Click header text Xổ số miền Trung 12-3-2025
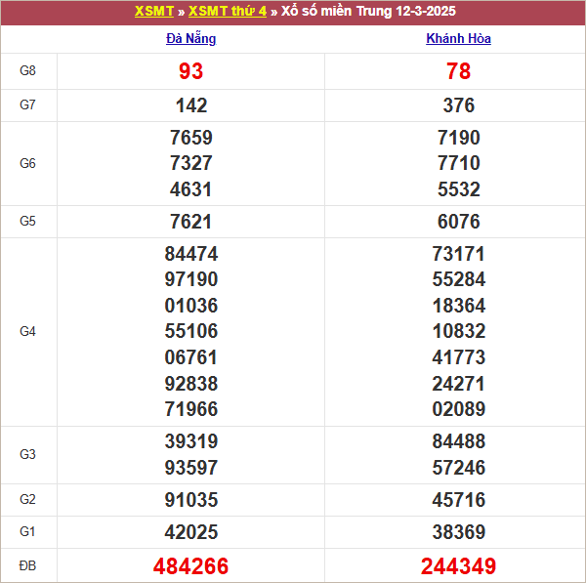The height and width of the screenshot is (583, 586). point(368,11)
